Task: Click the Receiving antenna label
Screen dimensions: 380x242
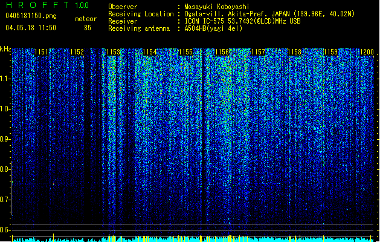Action: (x=139, y=28)
